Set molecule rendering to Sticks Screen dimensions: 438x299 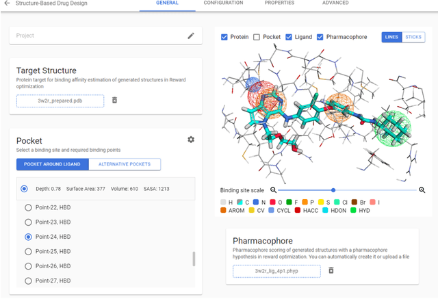pos(413,37)
